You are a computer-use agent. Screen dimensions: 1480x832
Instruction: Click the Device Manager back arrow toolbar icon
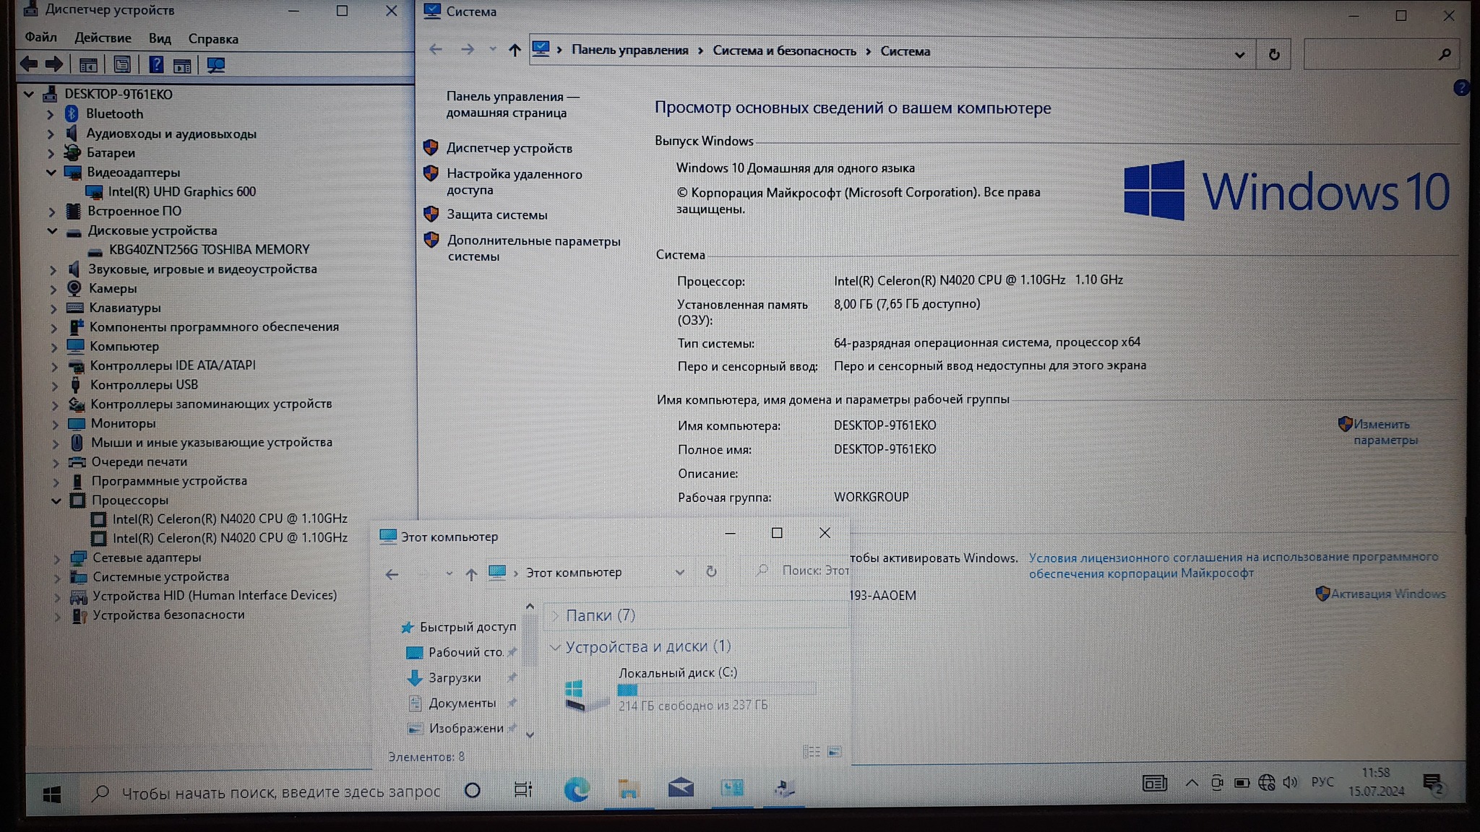[x=29, y=64]
